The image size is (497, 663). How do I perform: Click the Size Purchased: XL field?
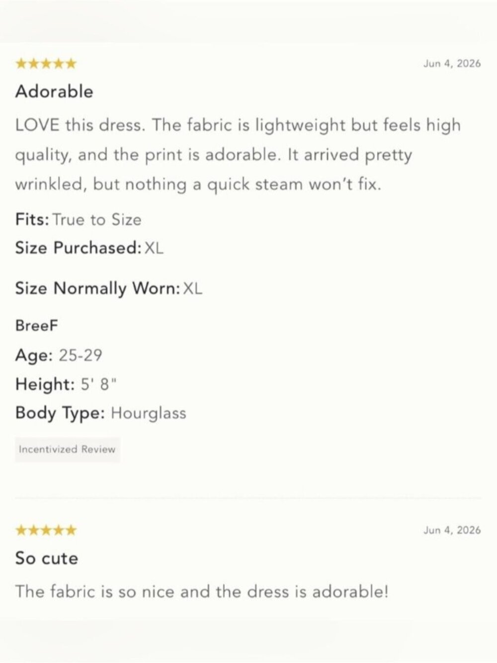tap(89, 248)
